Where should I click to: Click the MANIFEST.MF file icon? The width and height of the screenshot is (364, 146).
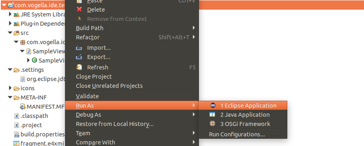(x=23, y=107)
